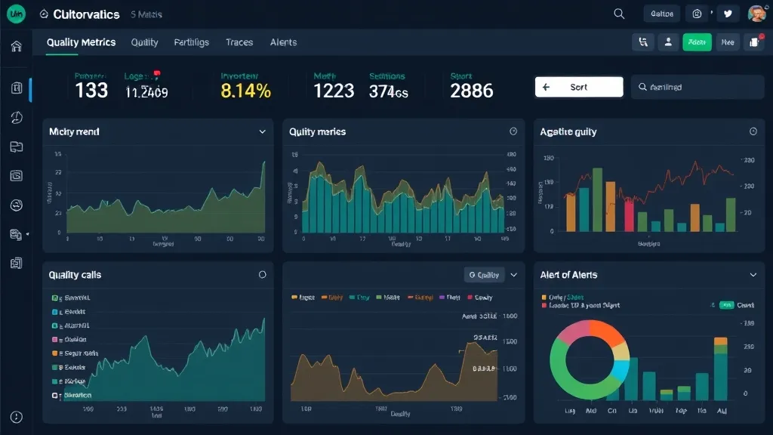
Task: Click the chat table sidebar icon
Action: click(16, 234)
